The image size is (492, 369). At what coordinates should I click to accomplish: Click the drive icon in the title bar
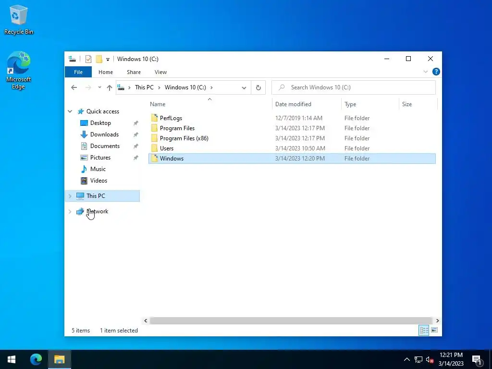pos(73,59)
